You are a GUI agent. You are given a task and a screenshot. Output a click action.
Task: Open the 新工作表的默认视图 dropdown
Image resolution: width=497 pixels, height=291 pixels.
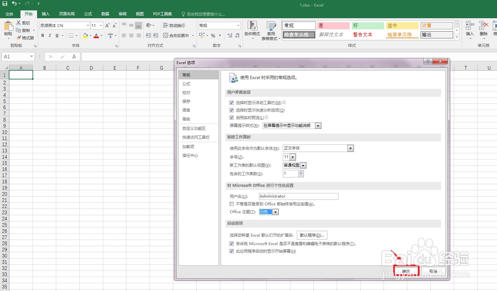click(x=303, y=165)
